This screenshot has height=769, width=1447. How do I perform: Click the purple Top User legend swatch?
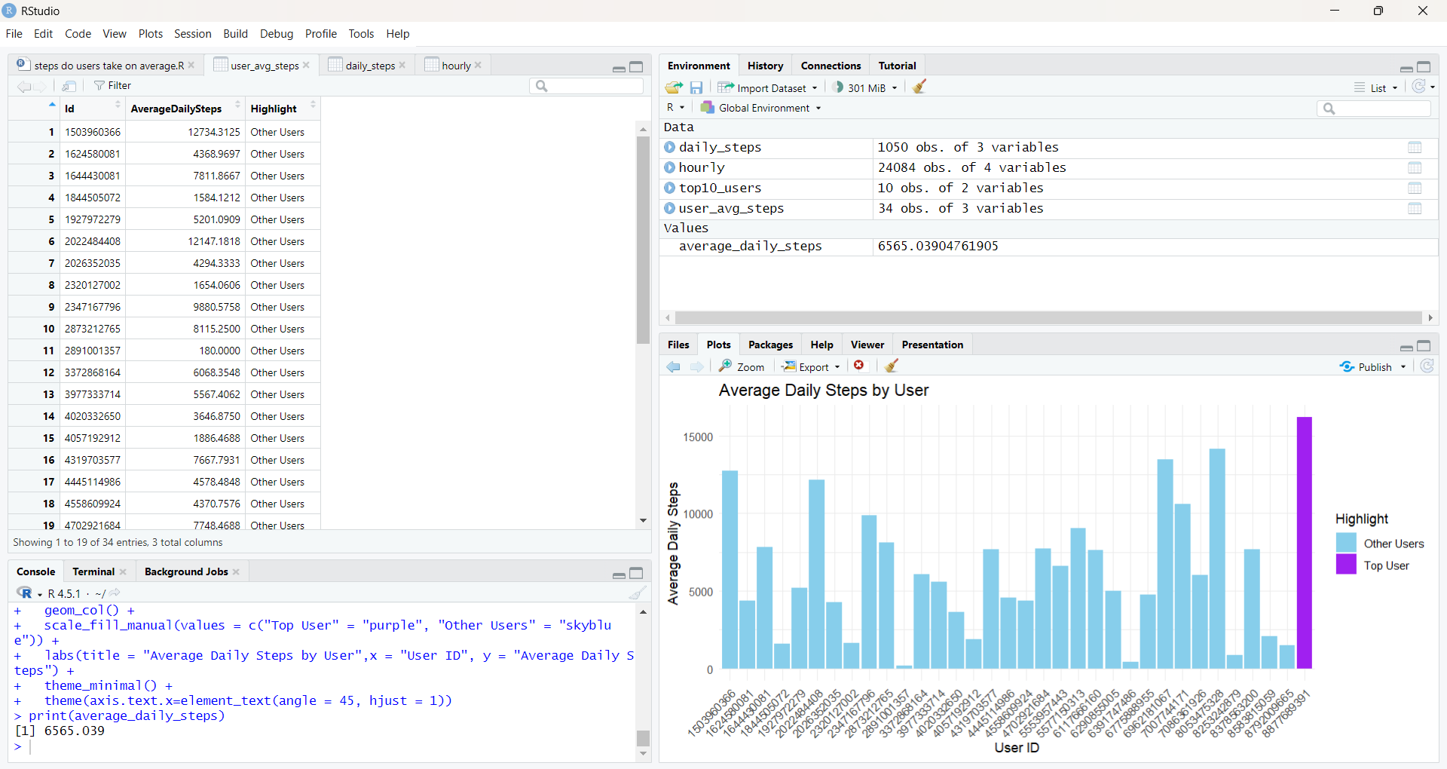click(x=1346, y=565)
